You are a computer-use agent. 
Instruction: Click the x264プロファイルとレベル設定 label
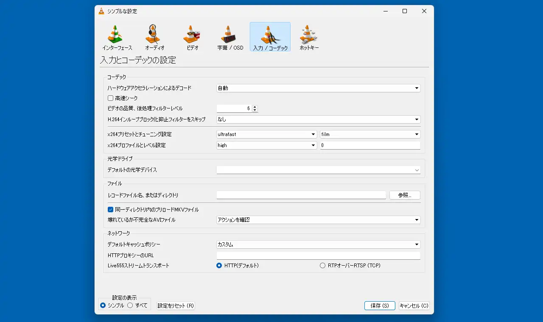pos(137,145)
